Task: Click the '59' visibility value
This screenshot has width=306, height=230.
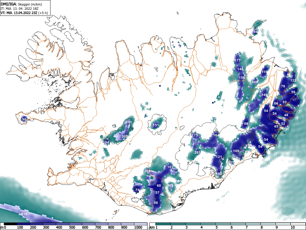Action: point(293,92)
